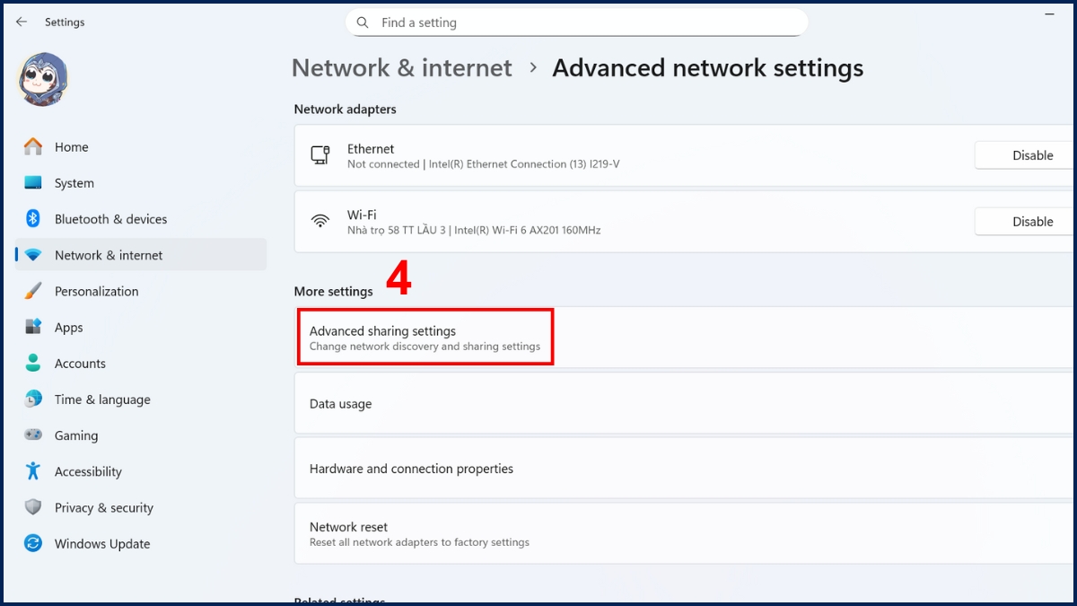Screen dimensions: 1077x606
Task: Disable the Ethernet adapter
Action: coord(1032,154)
